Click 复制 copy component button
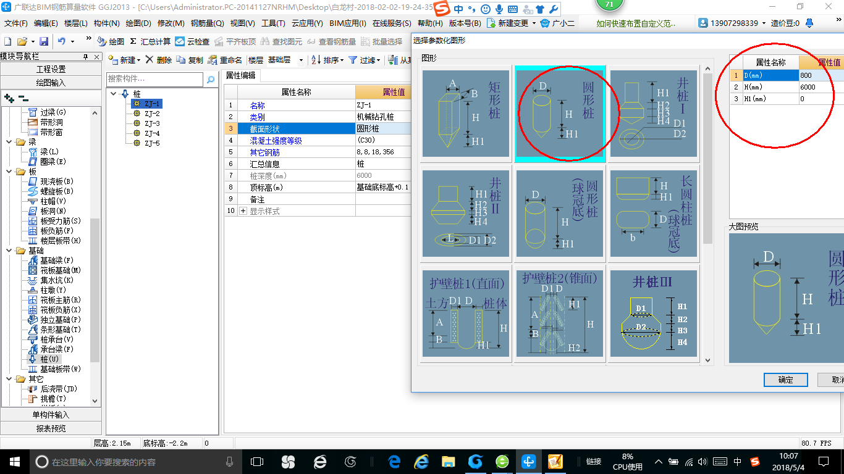844x474 pixels. click(190, 60)
